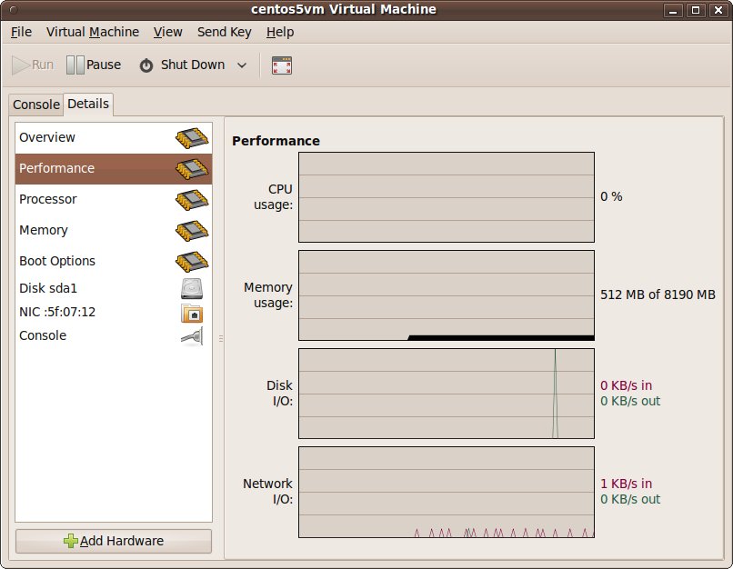Viewport: 733px width, 569px height.
Task: Click the Pause icon in toolbar
Action: [75, 65]
